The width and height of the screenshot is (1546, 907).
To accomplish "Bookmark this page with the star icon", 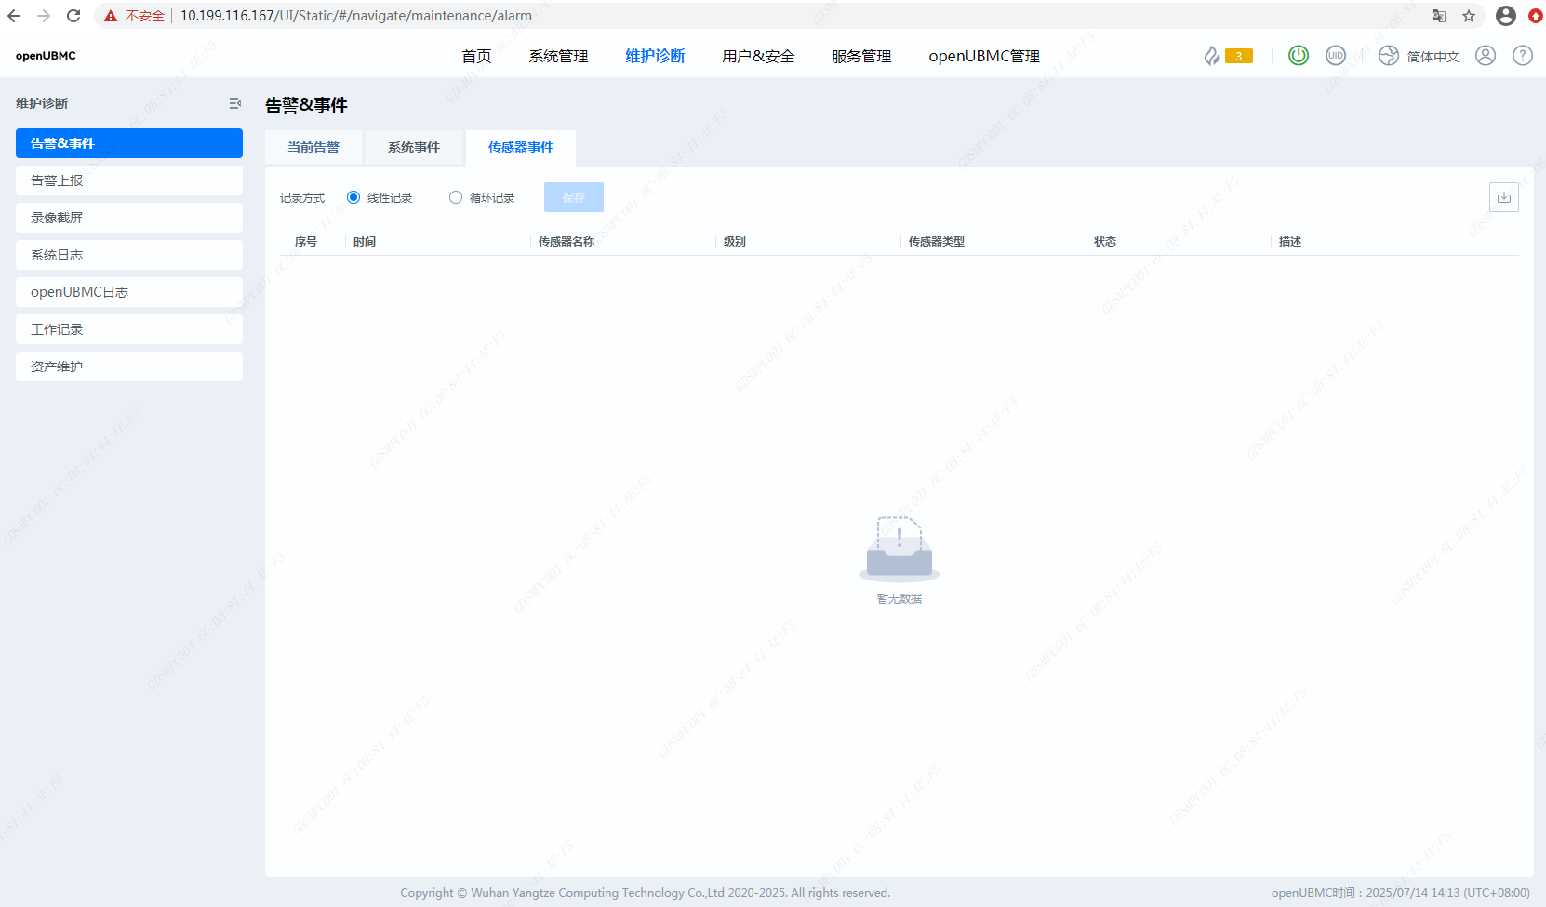I will tap(1468, 16).
